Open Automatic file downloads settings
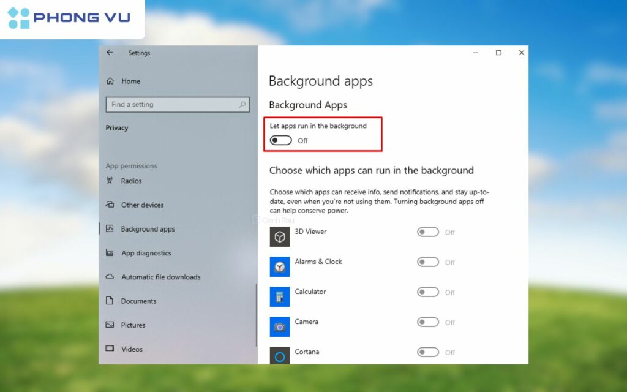The image size is (627, 392). coord(160,277)
